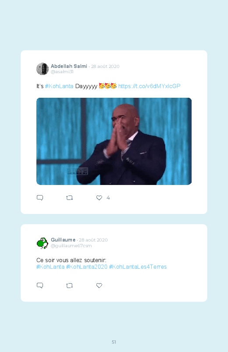Click the Guillaume display name
The height and width of the screenshot is (352, 228).
pos(63,240)
